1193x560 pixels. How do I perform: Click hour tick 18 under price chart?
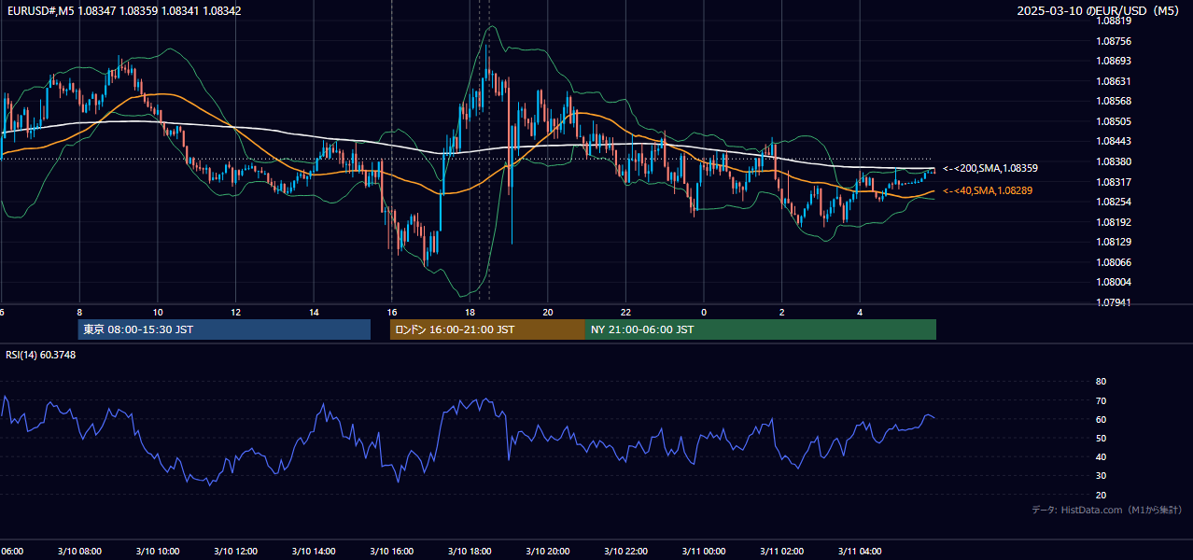[x=470, y=312]
